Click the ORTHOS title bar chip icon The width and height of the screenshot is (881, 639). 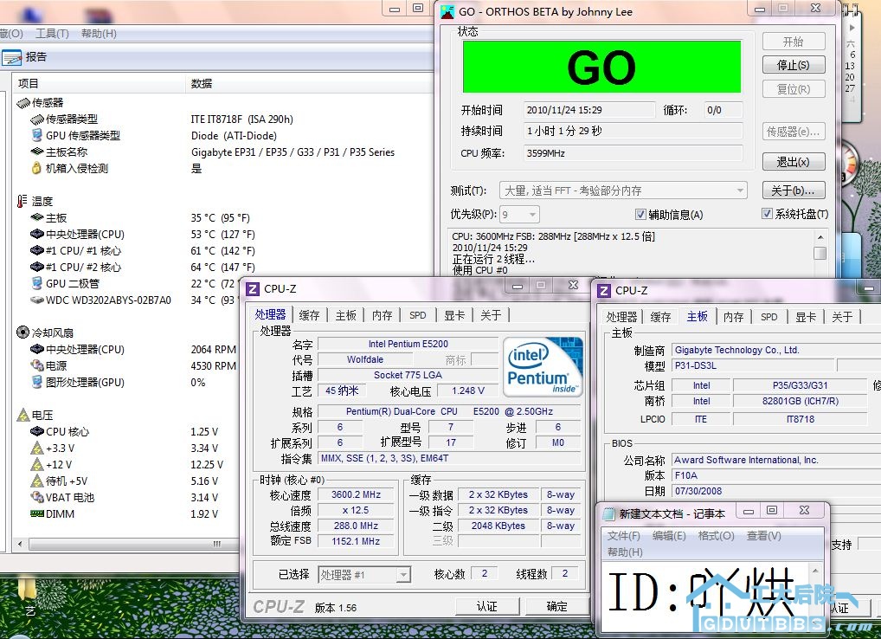447,11
